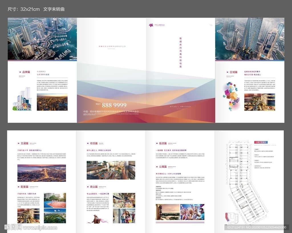Click the 于城市金十字 焕新城市繁华心 subtitle
The image size is (292, 233).
point(29,150)
